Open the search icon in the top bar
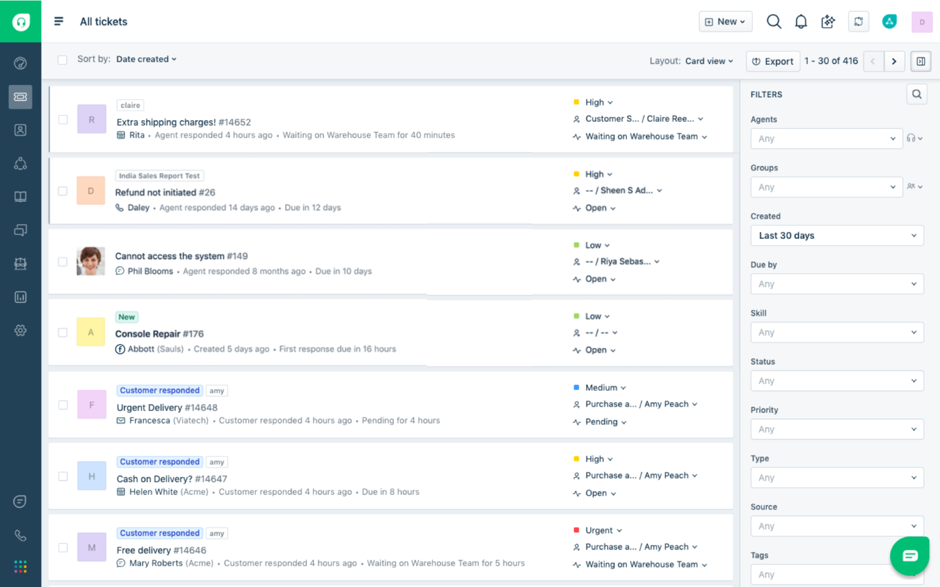Viewport: 940px width, 587px height. 774,21
